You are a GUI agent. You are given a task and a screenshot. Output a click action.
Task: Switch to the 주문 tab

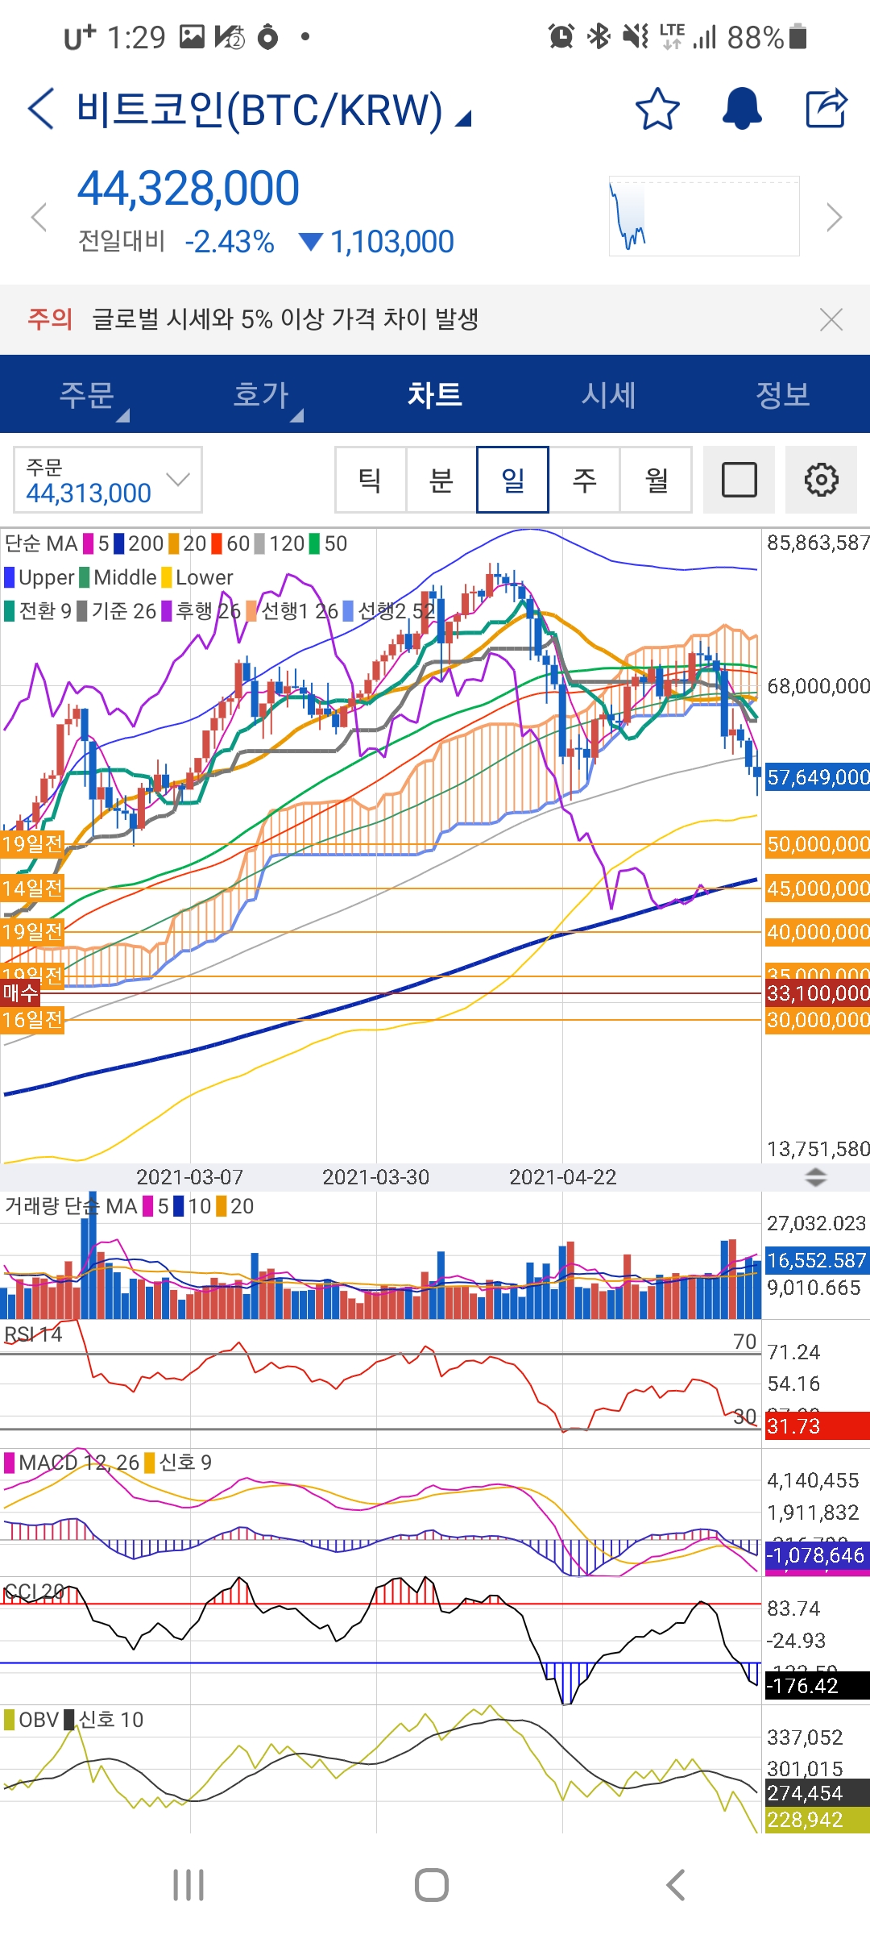87,394
